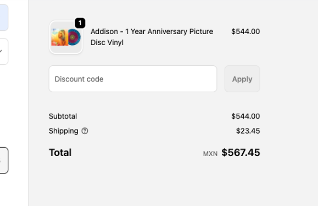Viewport: 318px width, 206px height.
Task: Apply the discount code
Action: point(242,79)
